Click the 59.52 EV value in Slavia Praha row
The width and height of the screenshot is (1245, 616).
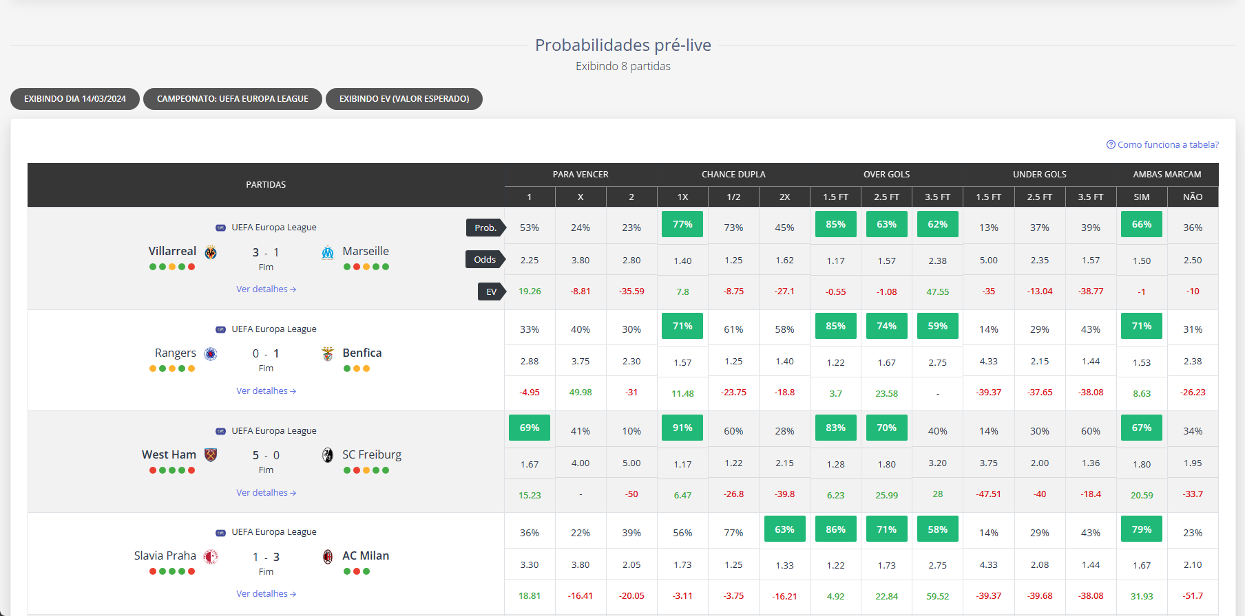[x=938, y=597]
